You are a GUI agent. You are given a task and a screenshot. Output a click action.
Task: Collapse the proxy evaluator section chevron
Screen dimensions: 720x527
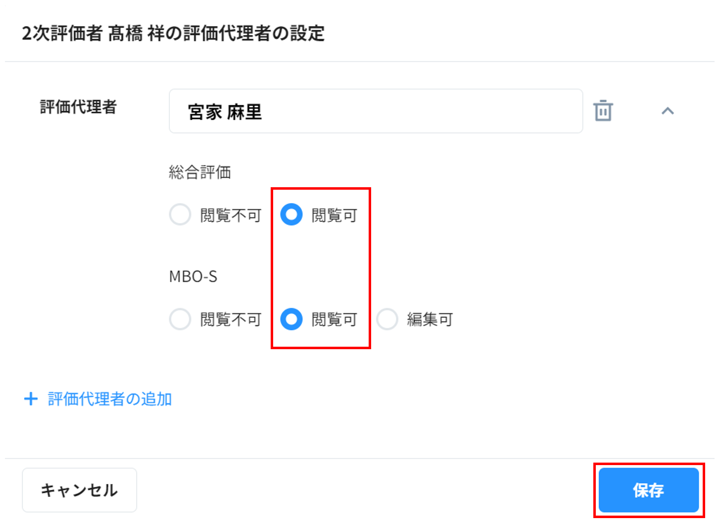pos(668,111)
